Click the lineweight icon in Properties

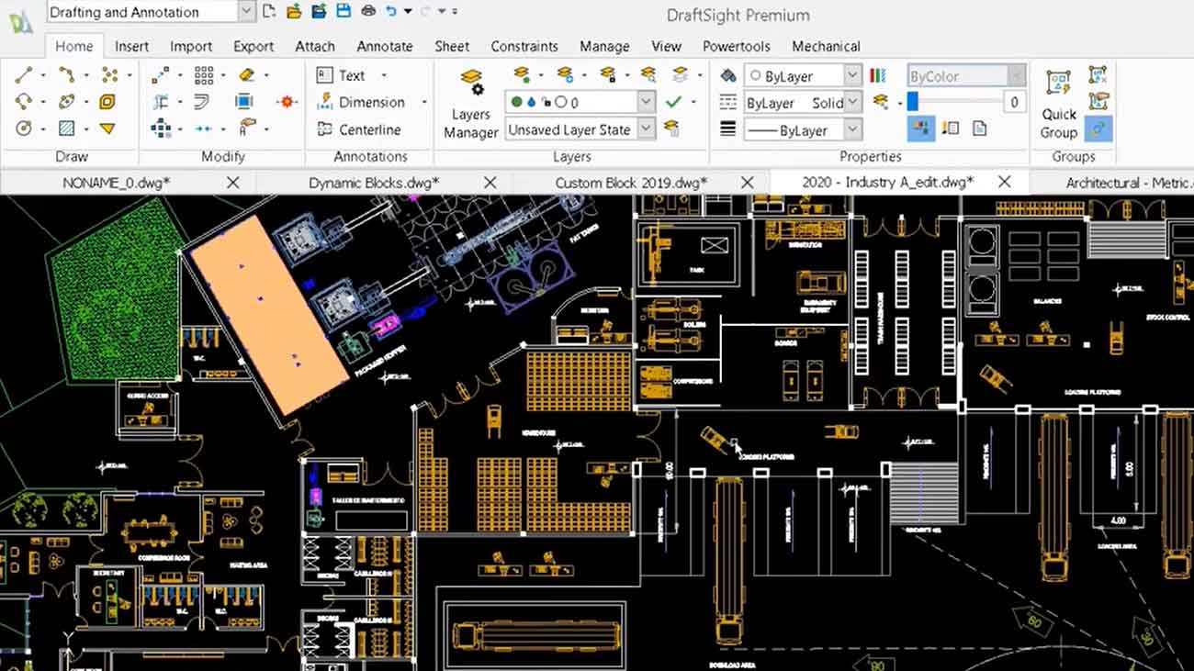[728, 129]
